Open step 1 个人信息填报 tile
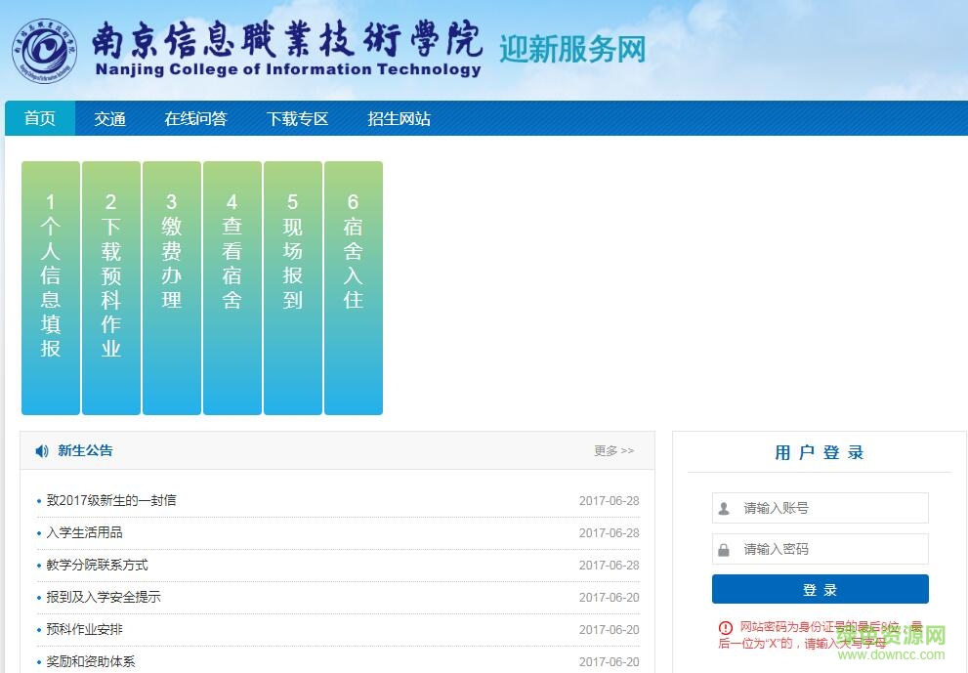The image size is (968, 673). click(x=51, y=288)
